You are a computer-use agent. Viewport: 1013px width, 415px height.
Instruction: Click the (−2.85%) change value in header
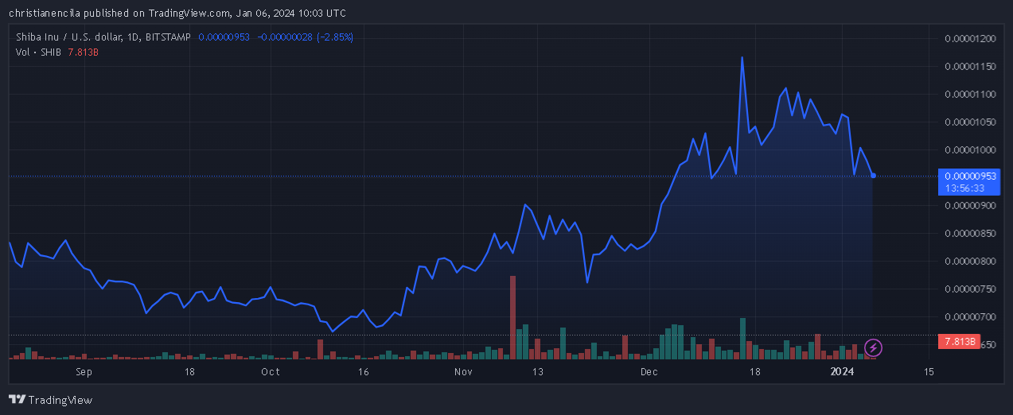335,37
